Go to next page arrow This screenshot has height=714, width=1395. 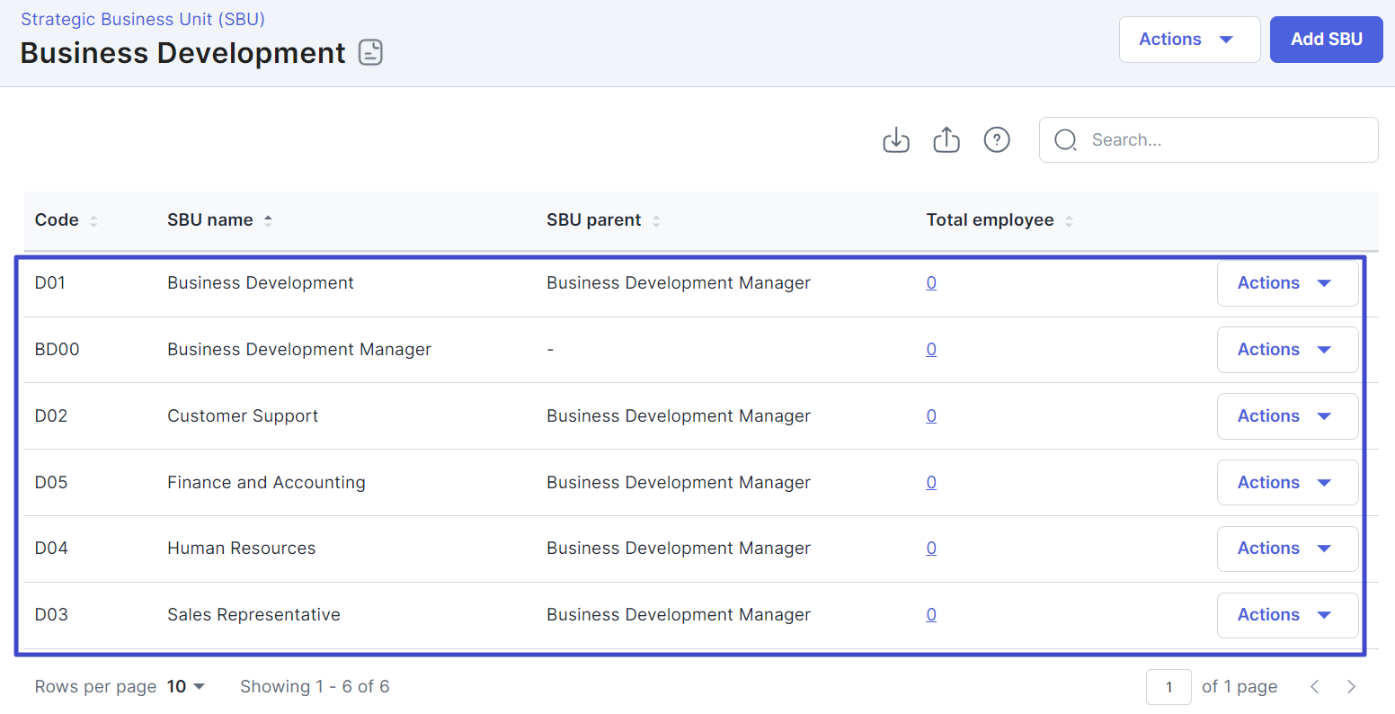[1351, 686]
